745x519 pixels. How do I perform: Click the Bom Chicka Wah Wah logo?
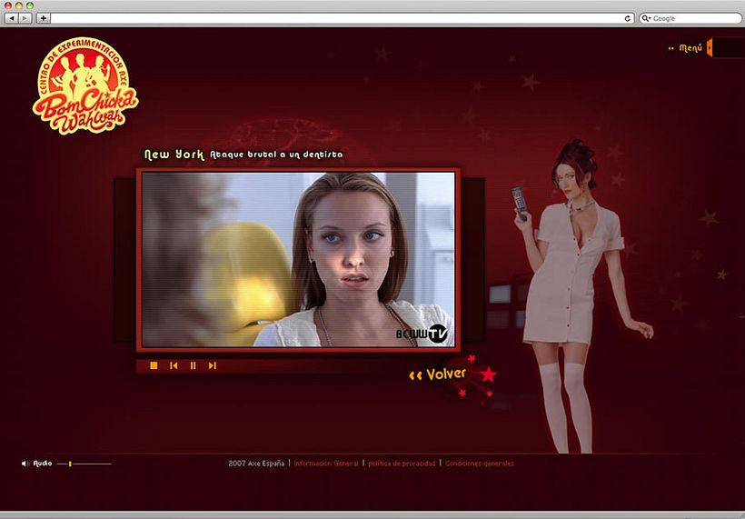click(85, 85)
